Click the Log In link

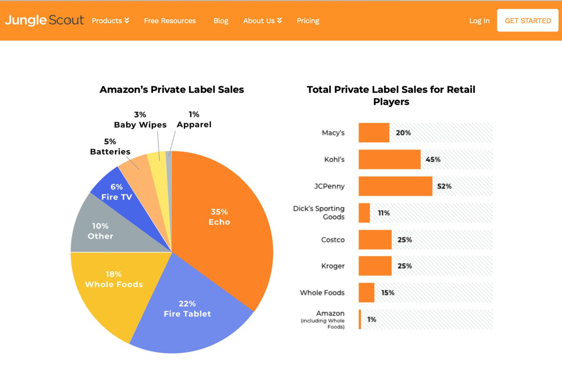point(479,21)
